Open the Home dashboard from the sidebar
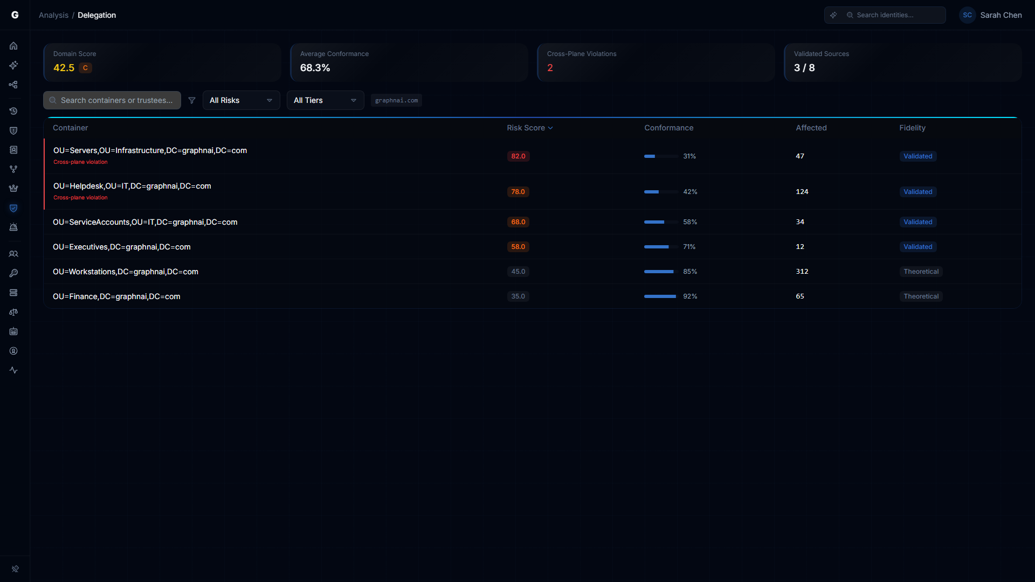 coord(13,46)
